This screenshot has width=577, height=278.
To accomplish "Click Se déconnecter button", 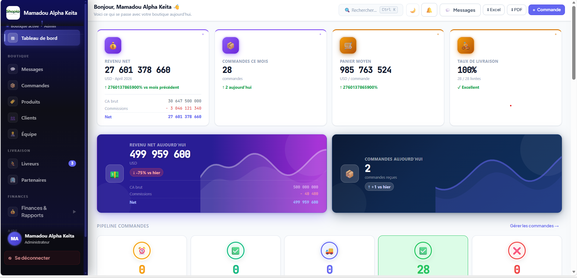I will click(x=42, y=258).
